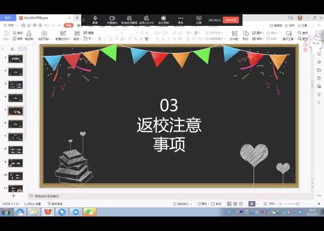Viewport: 324px width, 231px height.
Task: Insert a text box (文本框)
Action: pos(234,35)
